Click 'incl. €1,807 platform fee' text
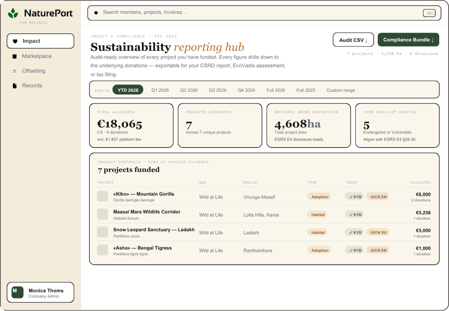The width and height of the screenshot is (449, 311). tap(119, 139)
